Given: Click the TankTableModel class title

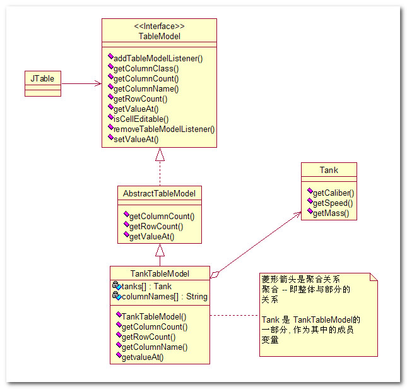Looking at the screenshot, I should click(160, 273).
